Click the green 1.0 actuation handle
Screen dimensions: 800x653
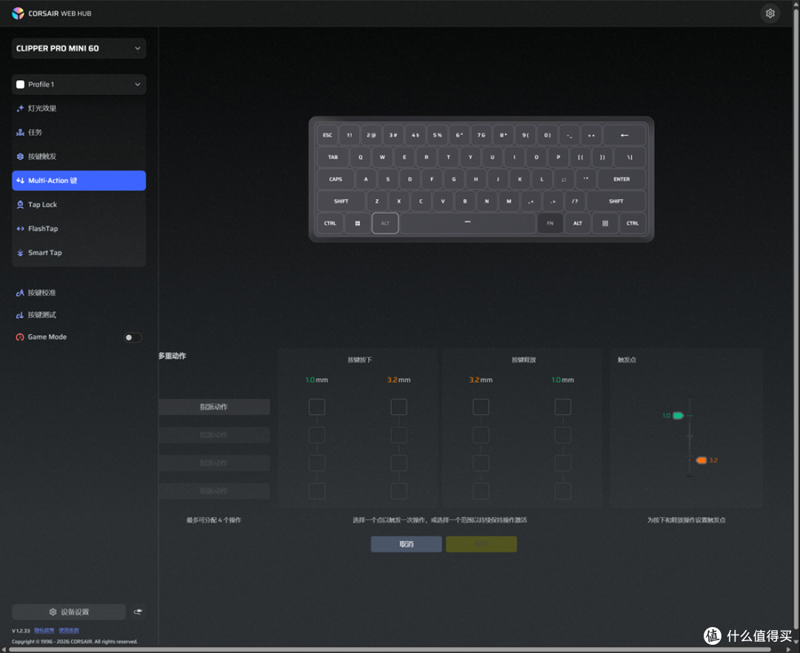[x=678, y=416]
